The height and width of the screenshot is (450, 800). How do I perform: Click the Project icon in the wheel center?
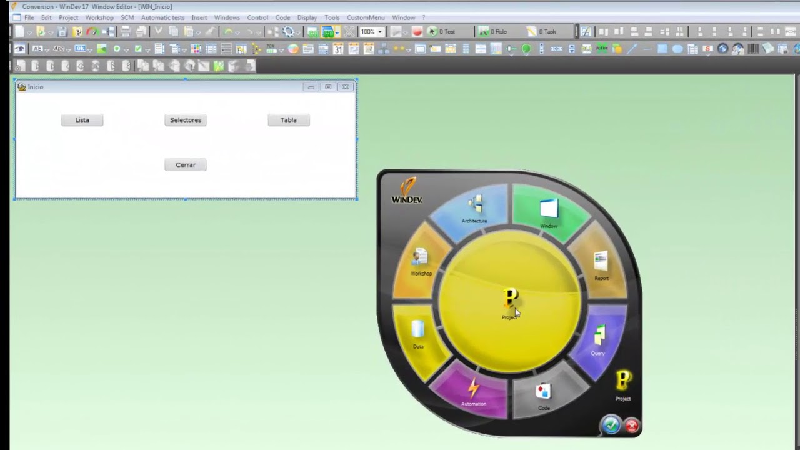click(x=510, y=303)
